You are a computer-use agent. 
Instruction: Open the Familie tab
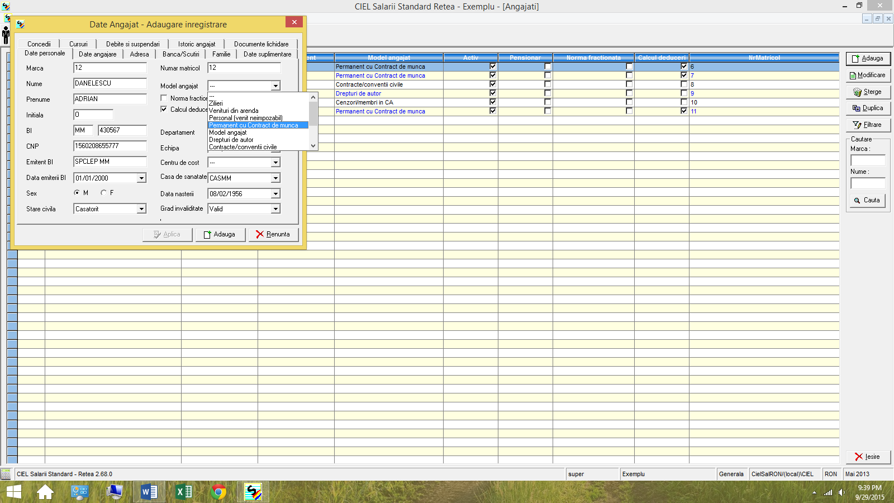[221, 54]
